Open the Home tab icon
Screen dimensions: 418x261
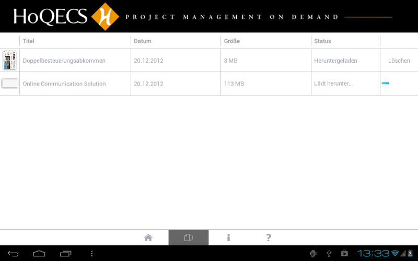tap(148, 238)
